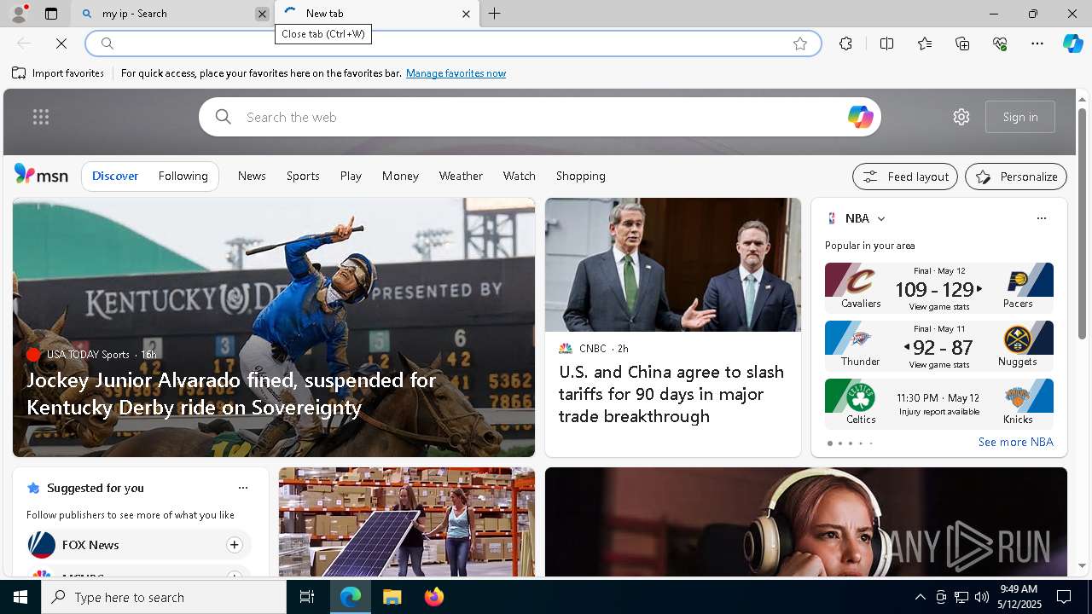Open CNBC tariffs article image

tap(673, 264)
